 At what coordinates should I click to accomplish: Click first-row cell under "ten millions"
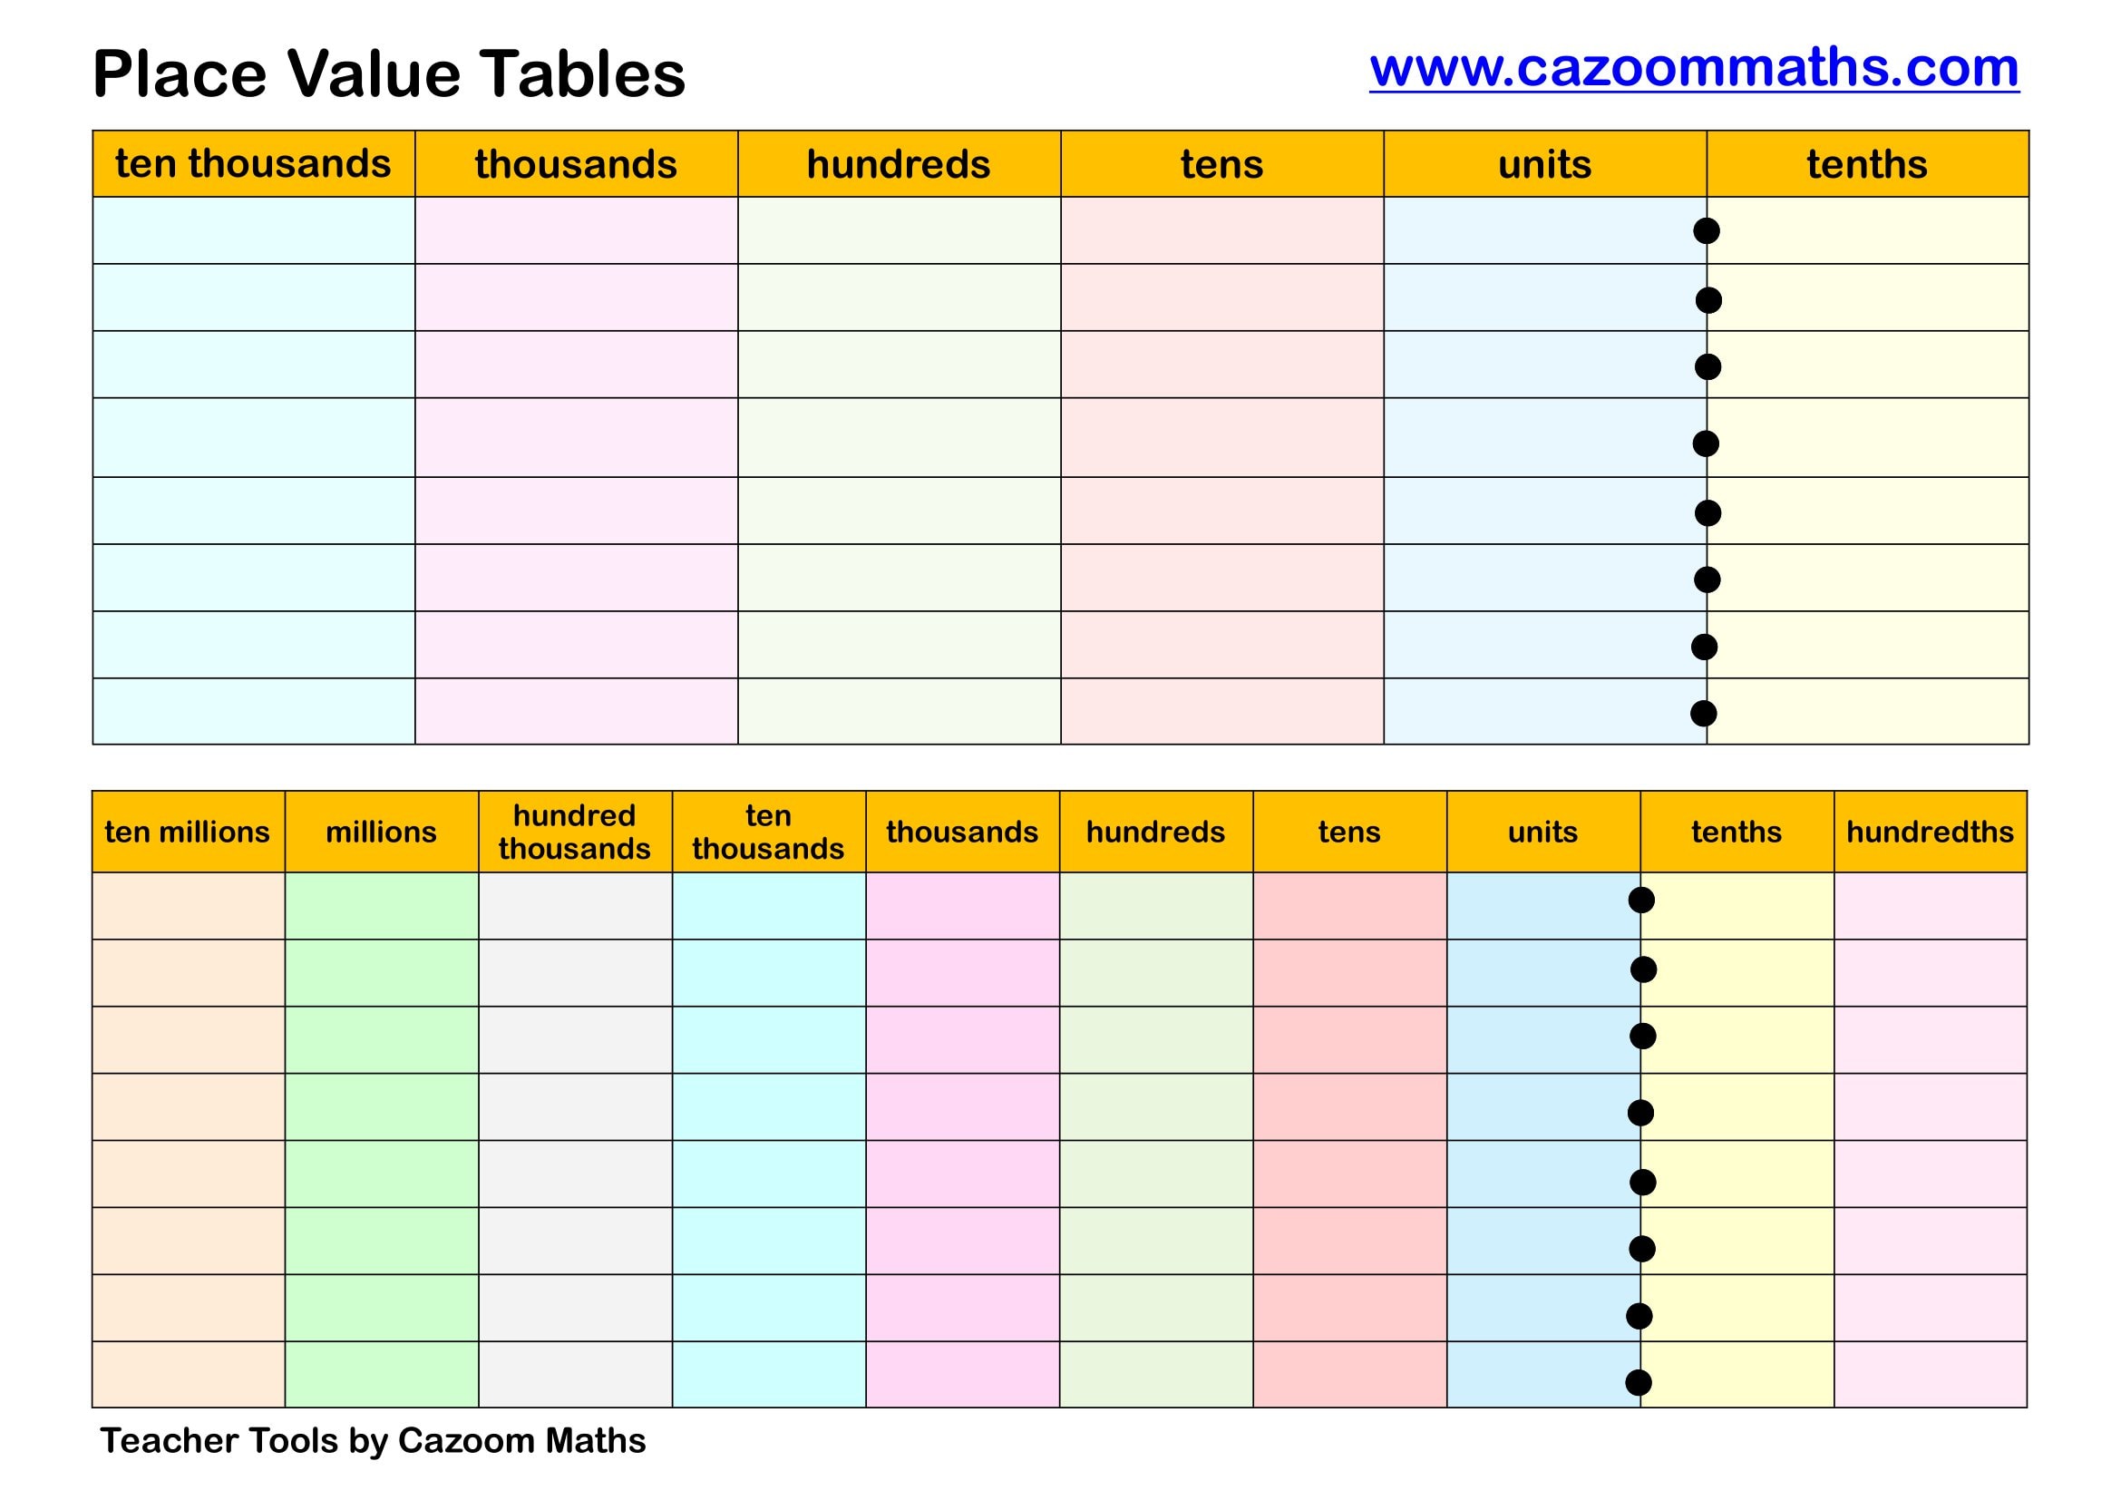[188, 906]
